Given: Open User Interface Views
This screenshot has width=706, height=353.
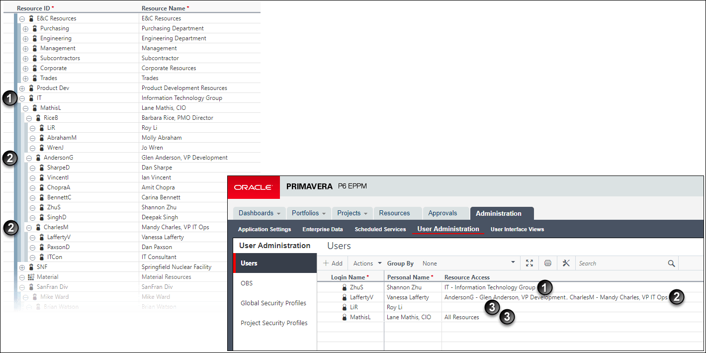Looking at the screenshot, I should click(x=517, y=229).
